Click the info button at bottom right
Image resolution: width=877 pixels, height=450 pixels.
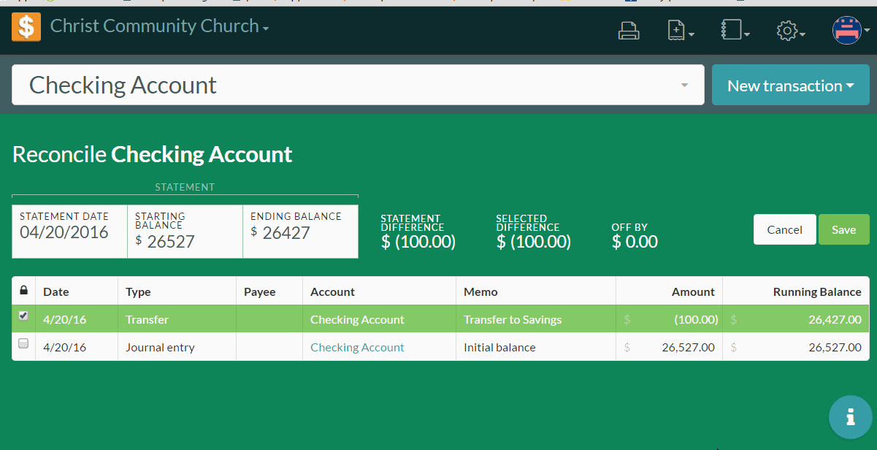point(851,417)
